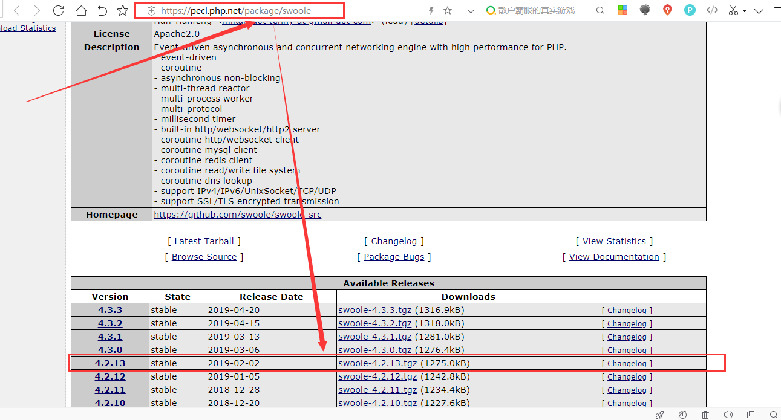Open the github.com/swoole/swoole-src homepage link
Image resolution: width=781 pixels, height=420 pixels.
tap(238, 215)
